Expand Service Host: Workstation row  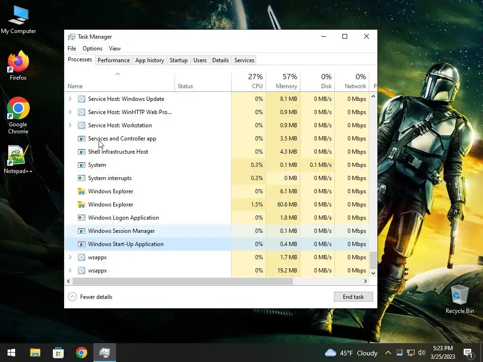click(x=70, y=125)
